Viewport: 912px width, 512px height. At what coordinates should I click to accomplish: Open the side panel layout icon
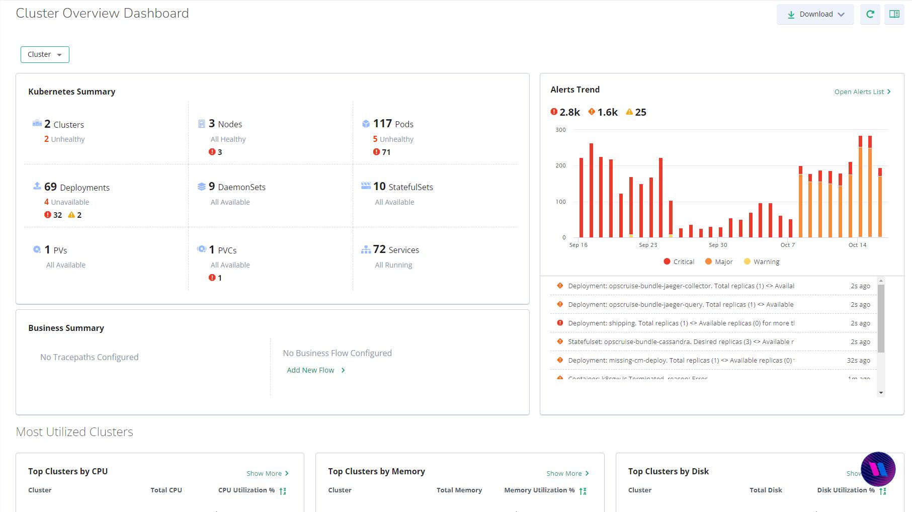click(x=894, y=14)
